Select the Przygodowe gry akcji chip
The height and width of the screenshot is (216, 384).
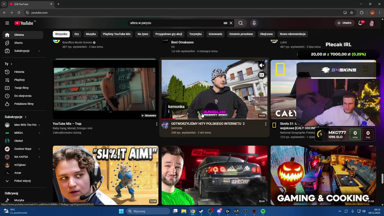click(169, 34)
